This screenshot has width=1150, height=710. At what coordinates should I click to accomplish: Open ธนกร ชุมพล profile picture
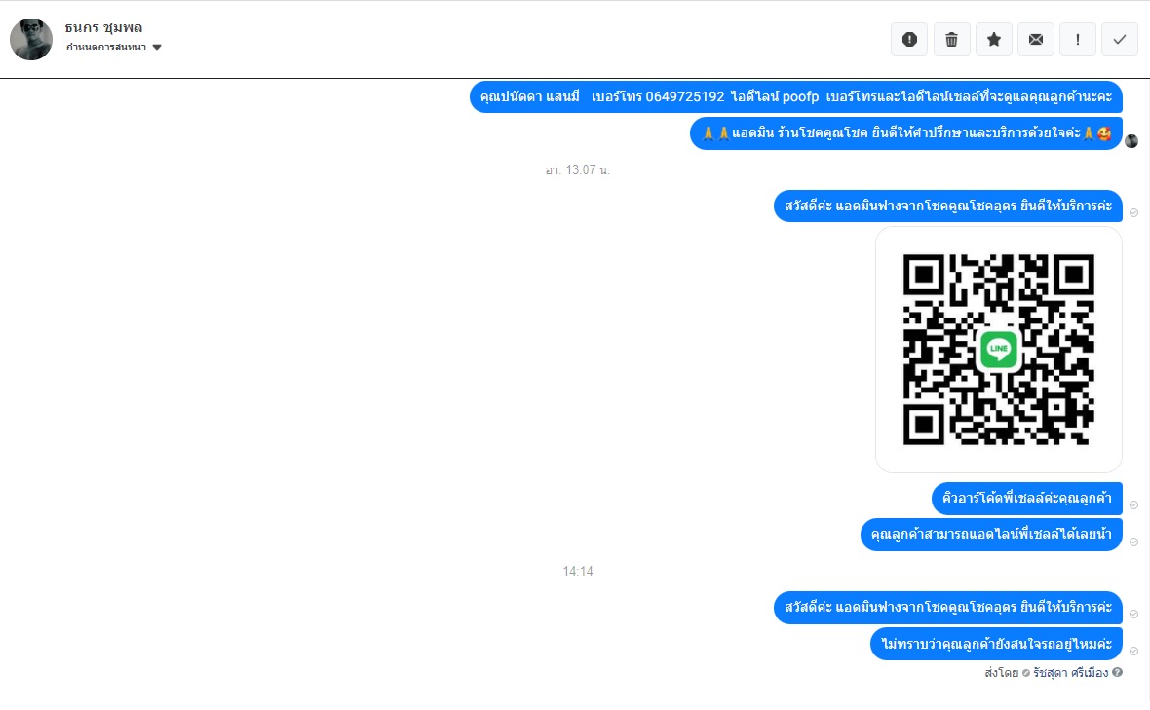coord(31,40)
